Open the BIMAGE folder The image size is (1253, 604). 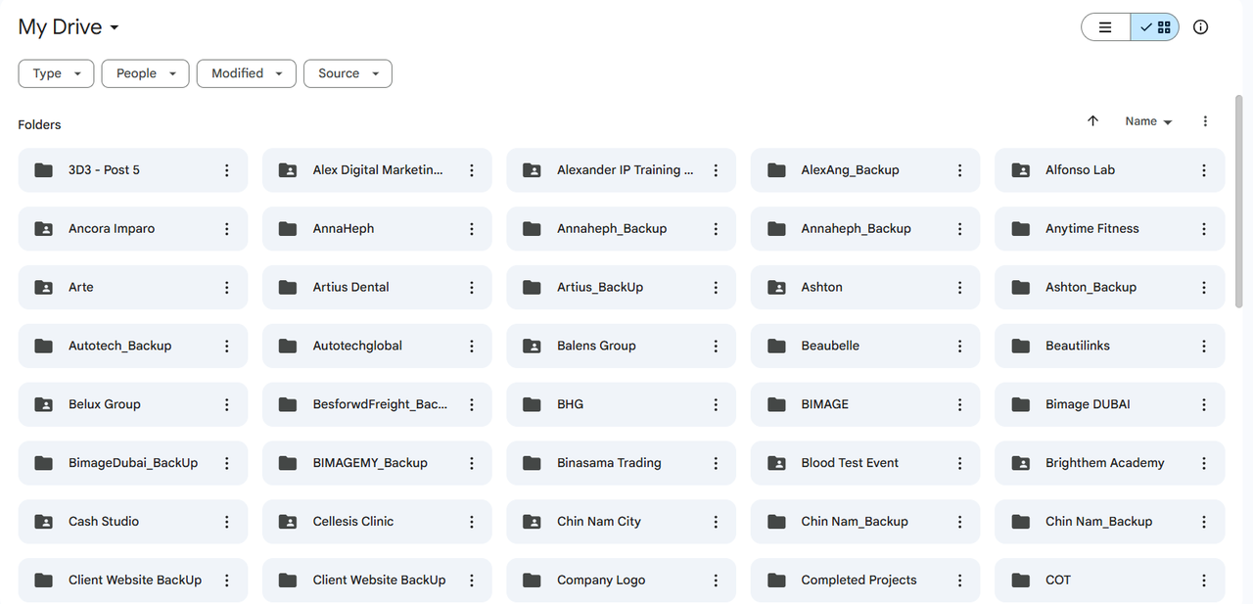[x=865, y=404]
